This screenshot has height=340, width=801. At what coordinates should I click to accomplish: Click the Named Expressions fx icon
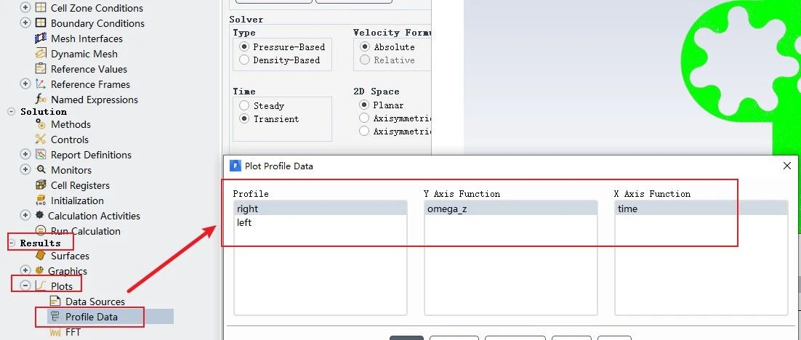pyautogui.click(x=41, y=100)
